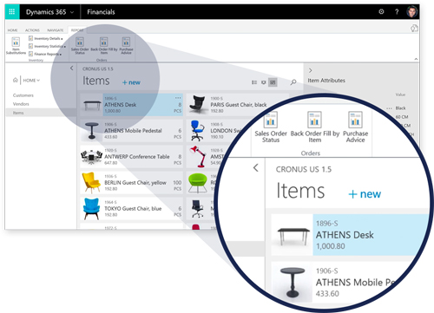Click the 60 CM attribute value
Image resolution: width=434 pixels, height=313 pixels.
click(x=402, y=117)
